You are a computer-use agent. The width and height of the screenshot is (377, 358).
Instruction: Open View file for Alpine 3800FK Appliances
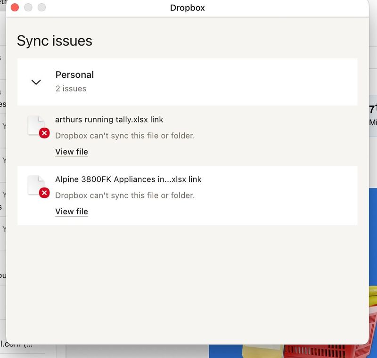pyautogui.click(x=71, y=212)
